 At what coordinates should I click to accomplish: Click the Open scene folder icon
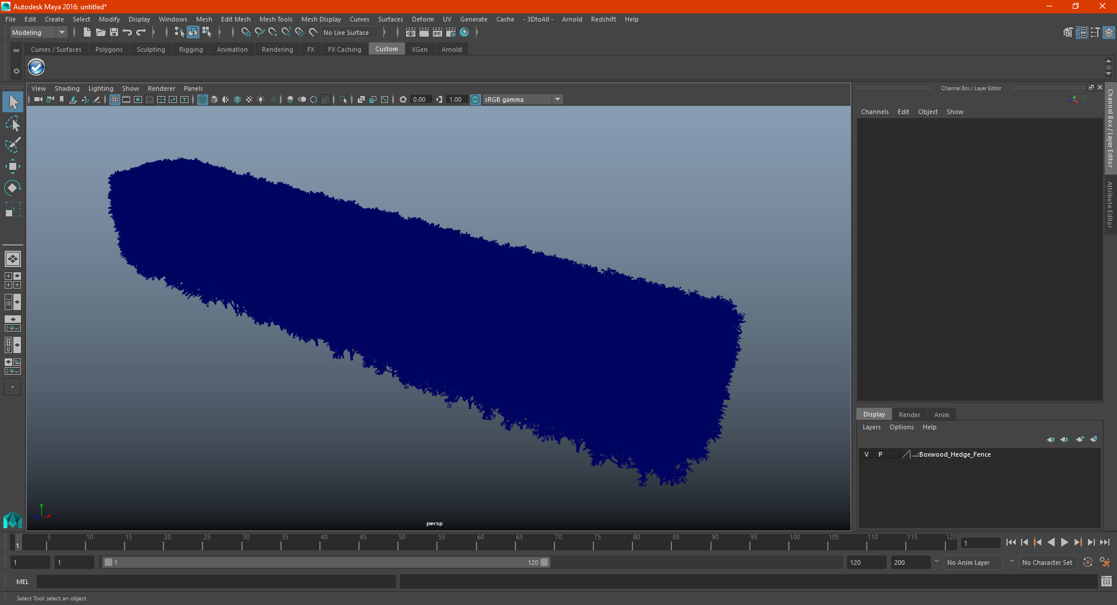click(x=101, y=33)
